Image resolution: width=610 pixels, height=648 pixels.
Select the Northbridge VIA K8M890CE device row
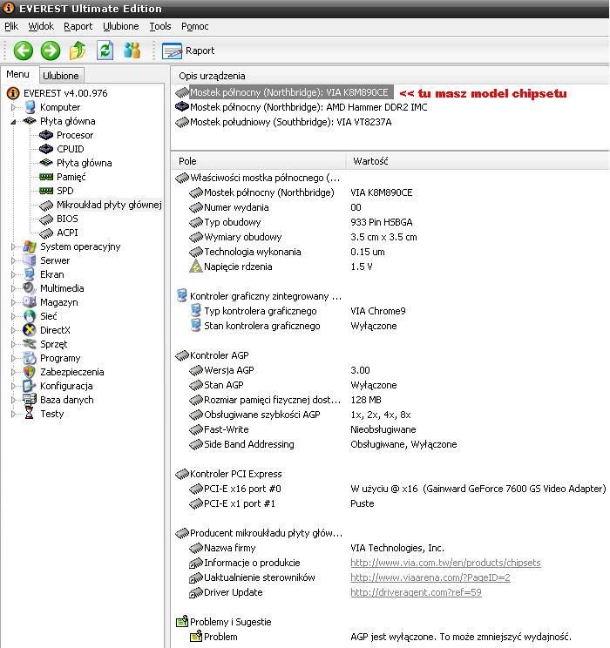[284, 92]
